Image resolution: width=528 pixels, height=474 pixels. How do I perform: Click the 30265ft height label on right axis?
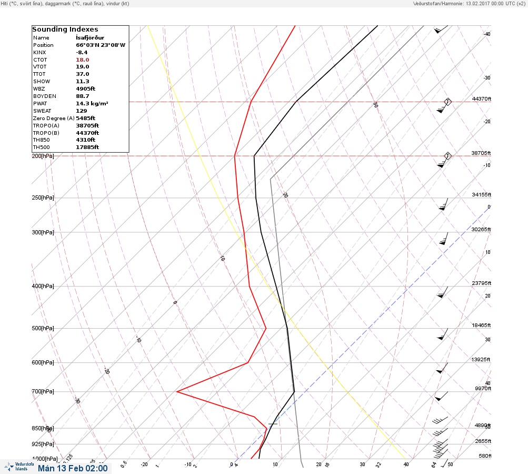[481, 230]
